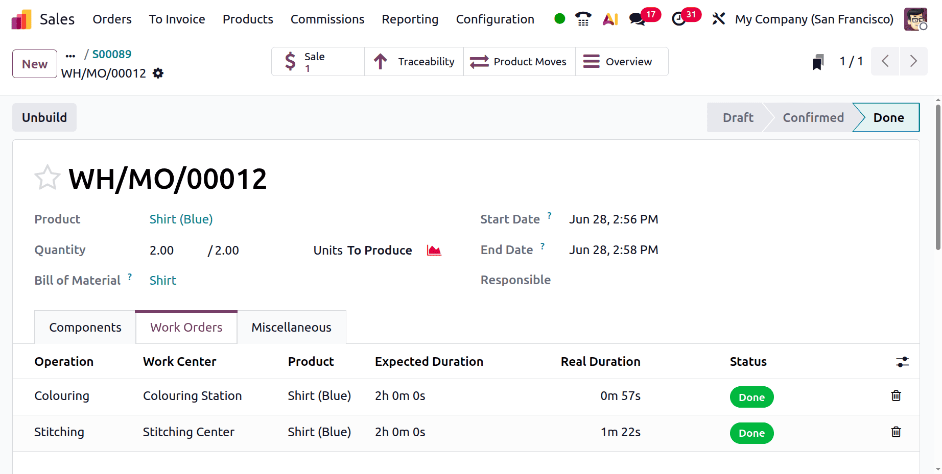Click the End Date help question mark
The height and width of the screenshot is (474, 942).
pos(543,246)
